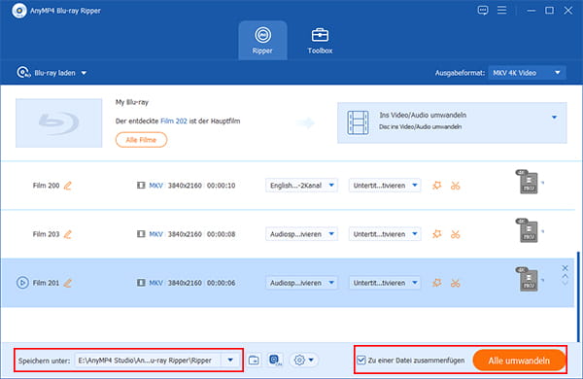Expand Ausgabeformat MKV 4K Video dropdown
The image size is (583, 379).
tap(528, 73)
